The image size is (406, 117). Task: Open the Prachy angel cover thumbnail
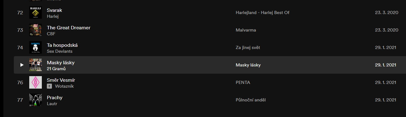coord(36,100)
